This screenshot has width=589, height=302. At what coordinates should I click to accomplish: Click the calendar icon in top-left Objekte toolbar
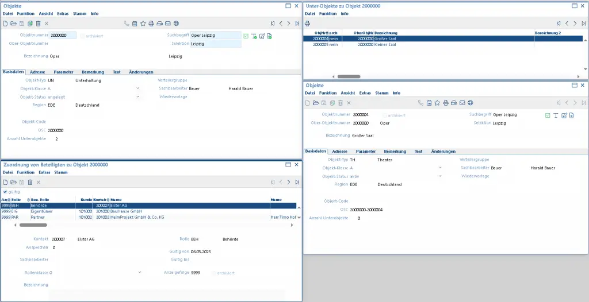tap(135, 24)
